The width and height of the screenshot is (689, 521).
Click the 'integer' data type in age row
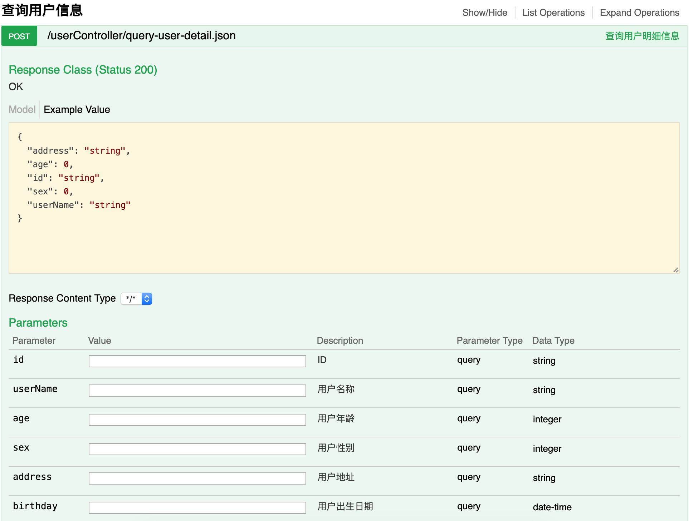(547, 420)
